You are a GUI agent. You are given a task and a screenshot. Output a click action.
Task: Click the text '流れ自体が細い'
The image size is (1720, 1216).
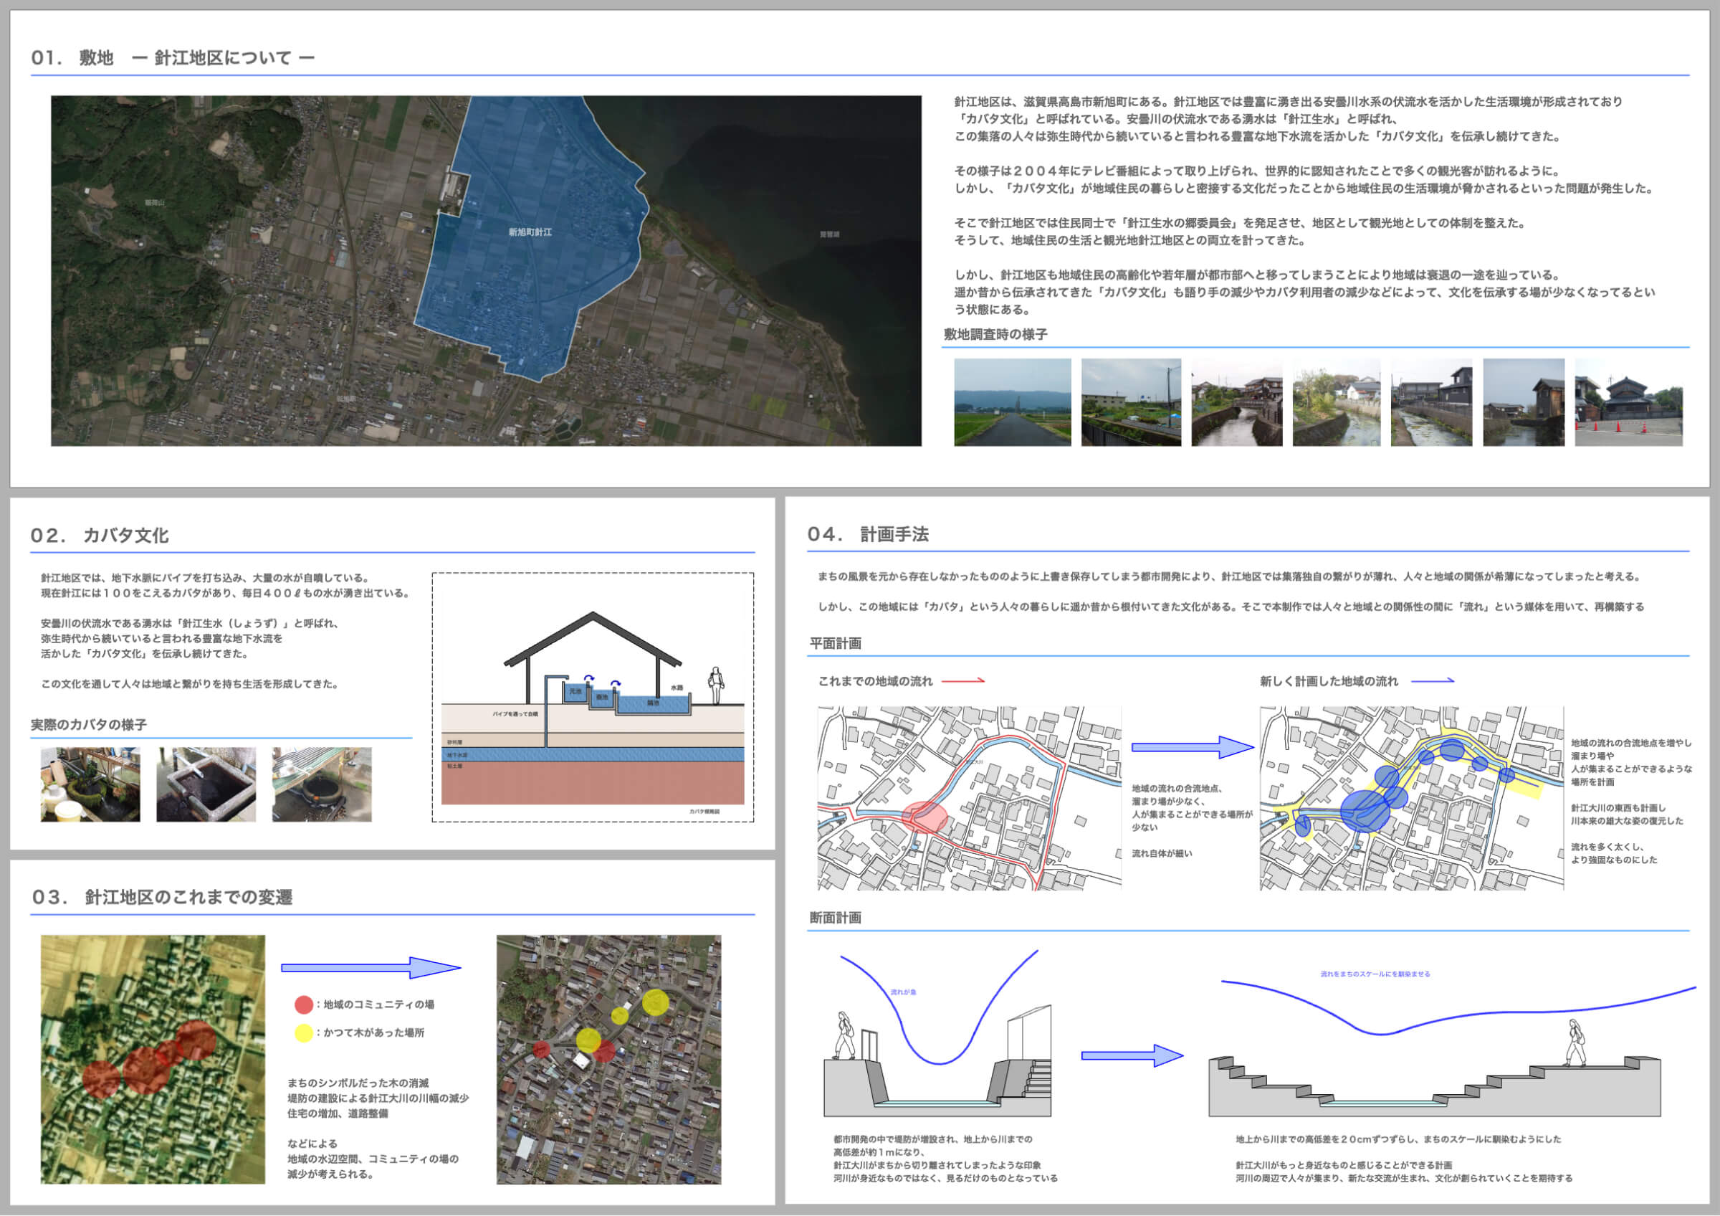click(x=1162, y=853)
